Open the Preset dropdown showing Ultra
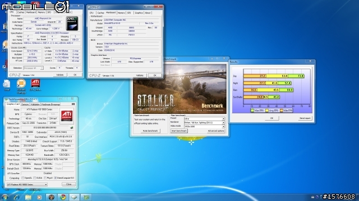 pos(204,119)
